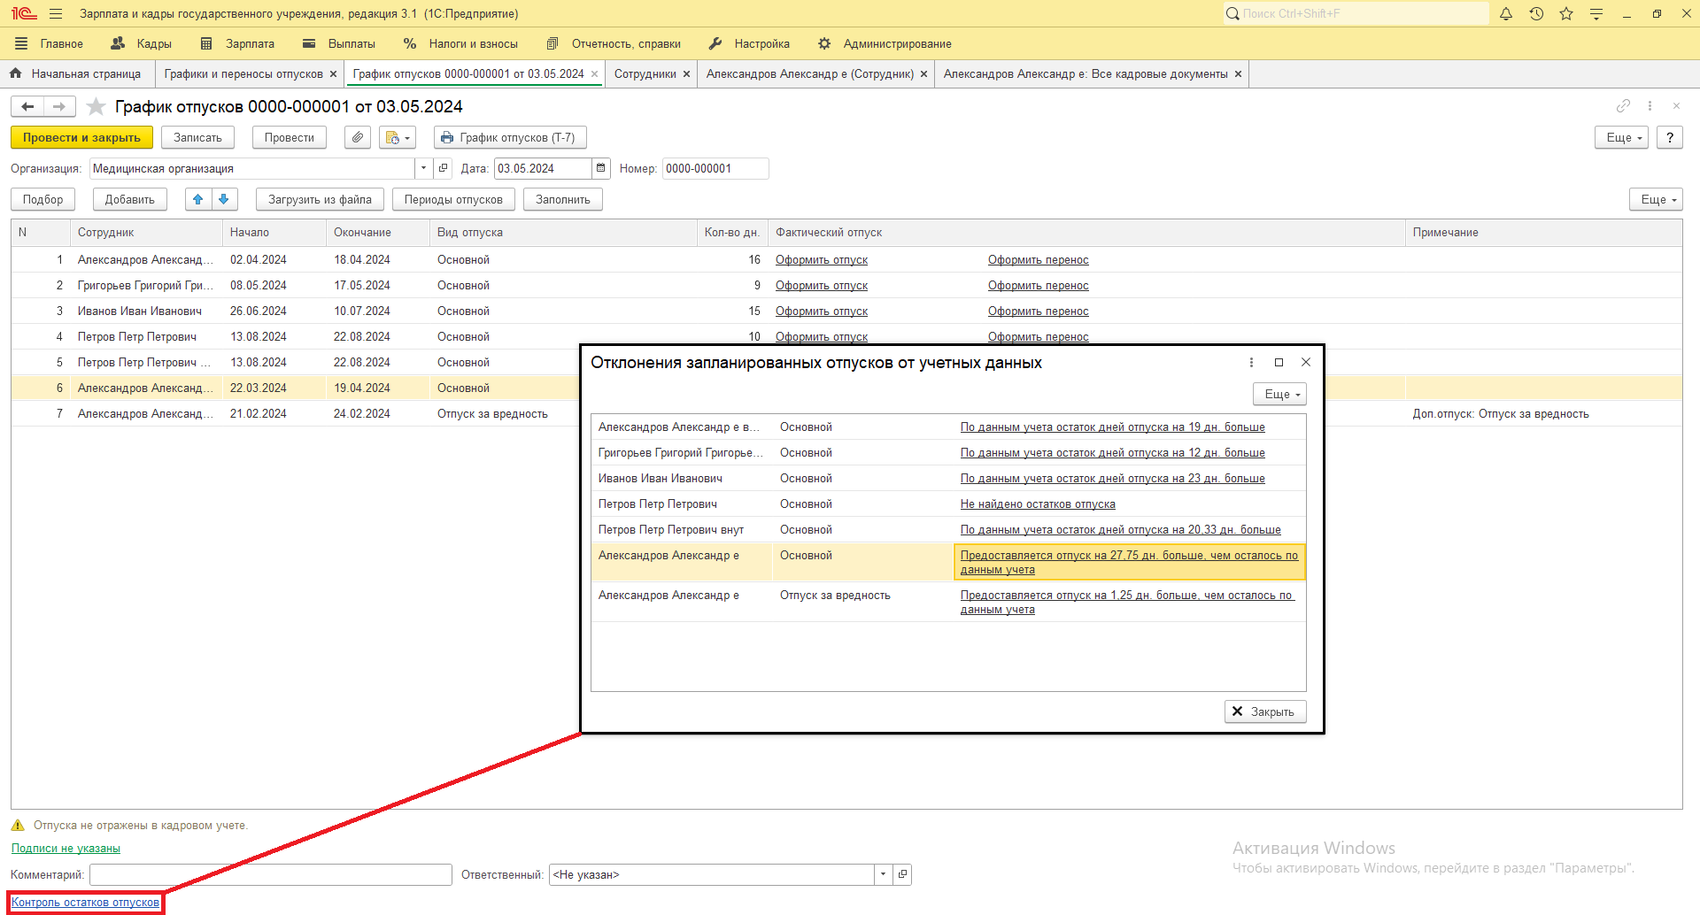Screen dimensions: 1700x915
Task: Click the search magnifier icon
Action: click(1232, 14)
